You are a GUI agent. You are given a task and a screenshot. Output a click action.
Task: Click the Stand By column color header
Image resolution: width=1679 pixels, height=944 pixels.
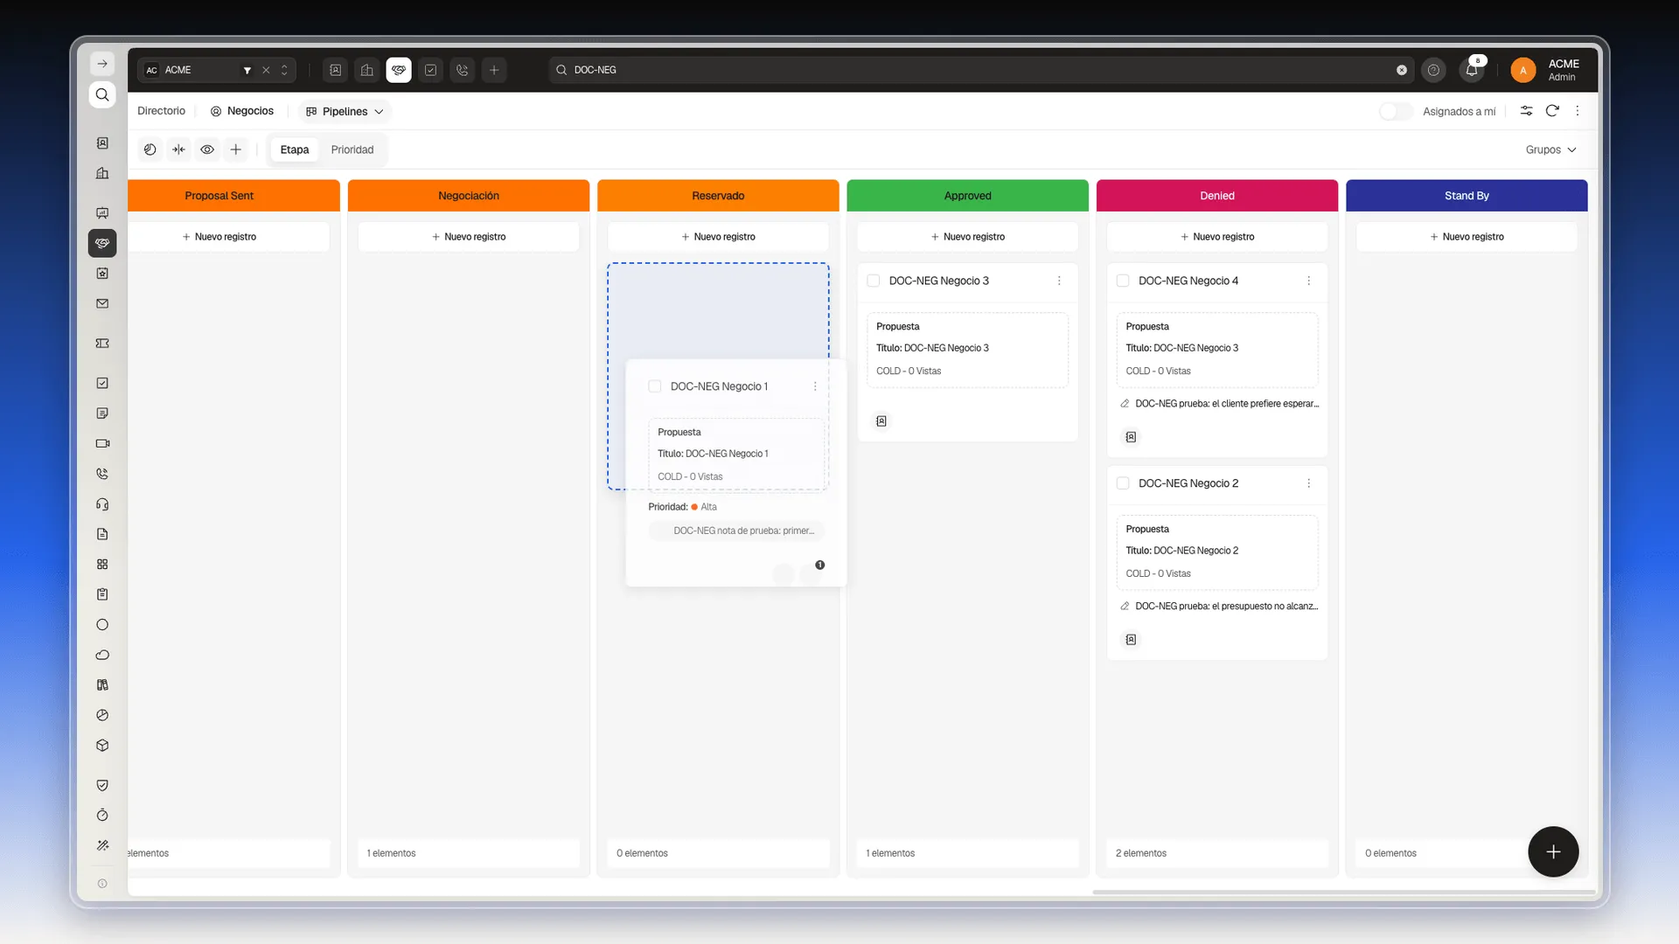(x=1467, y=196)
